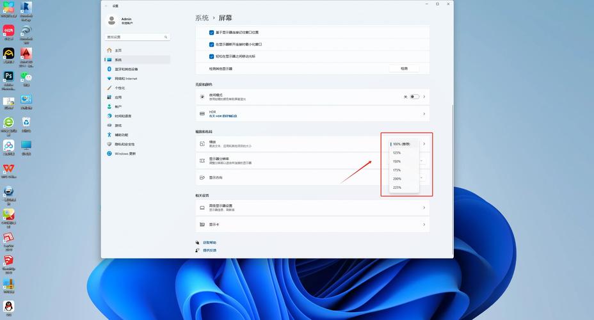
Task: Uncheck 在显示器断开连接时最小化窗口 checkbox
Action: (212, 44)
